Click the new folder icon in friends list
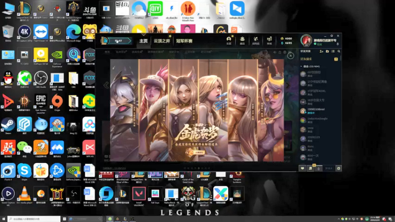Screen dimensions: 395x222 click(327, 51)
